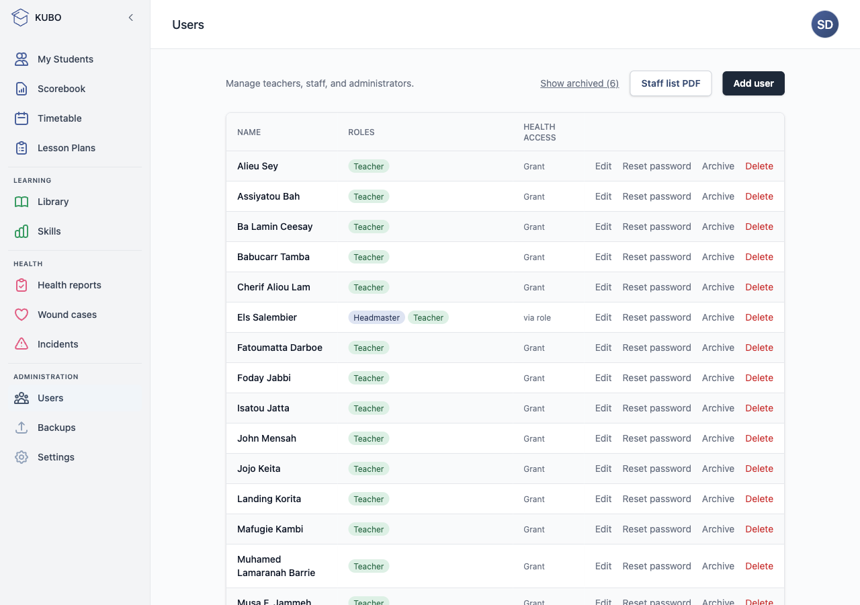Click the Add user button

[753, 83]
